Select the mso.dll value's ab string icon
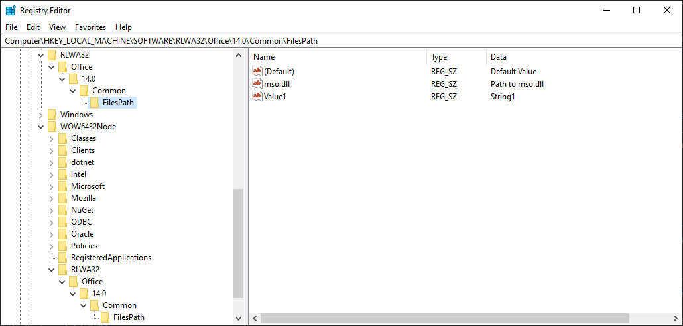 point(257,83)
